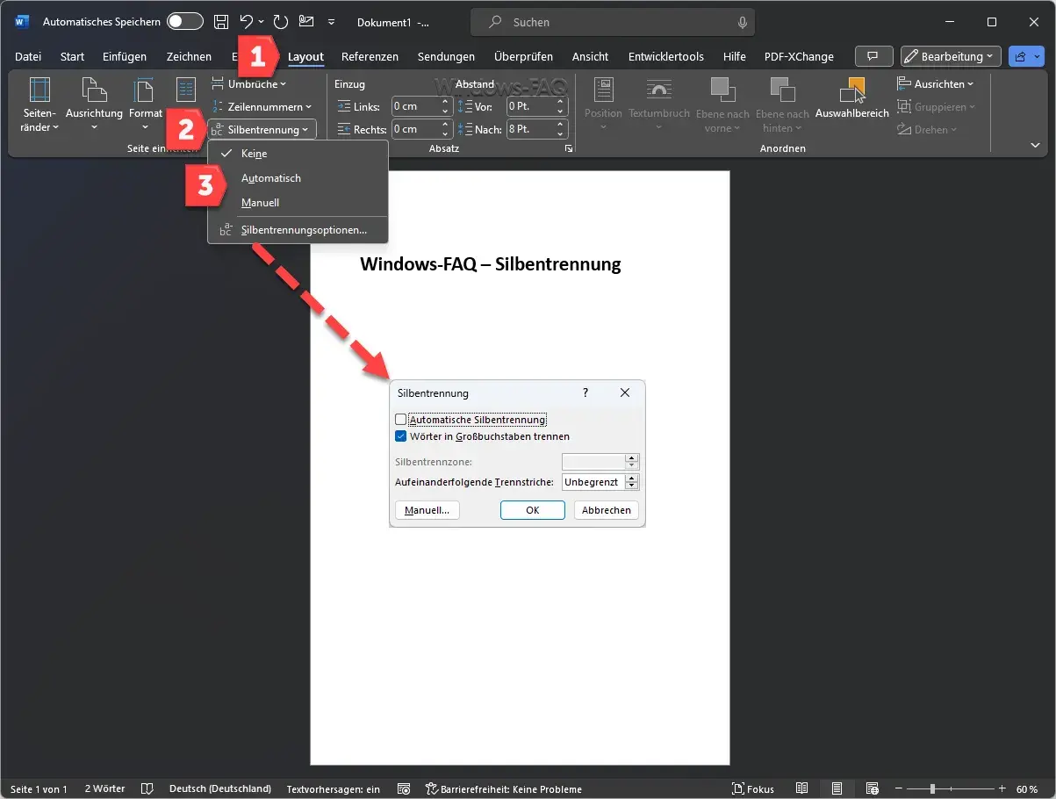Screen dimensions: 1056x799
Task: Click the zoom in plus button
Action: click(1001, 788)
